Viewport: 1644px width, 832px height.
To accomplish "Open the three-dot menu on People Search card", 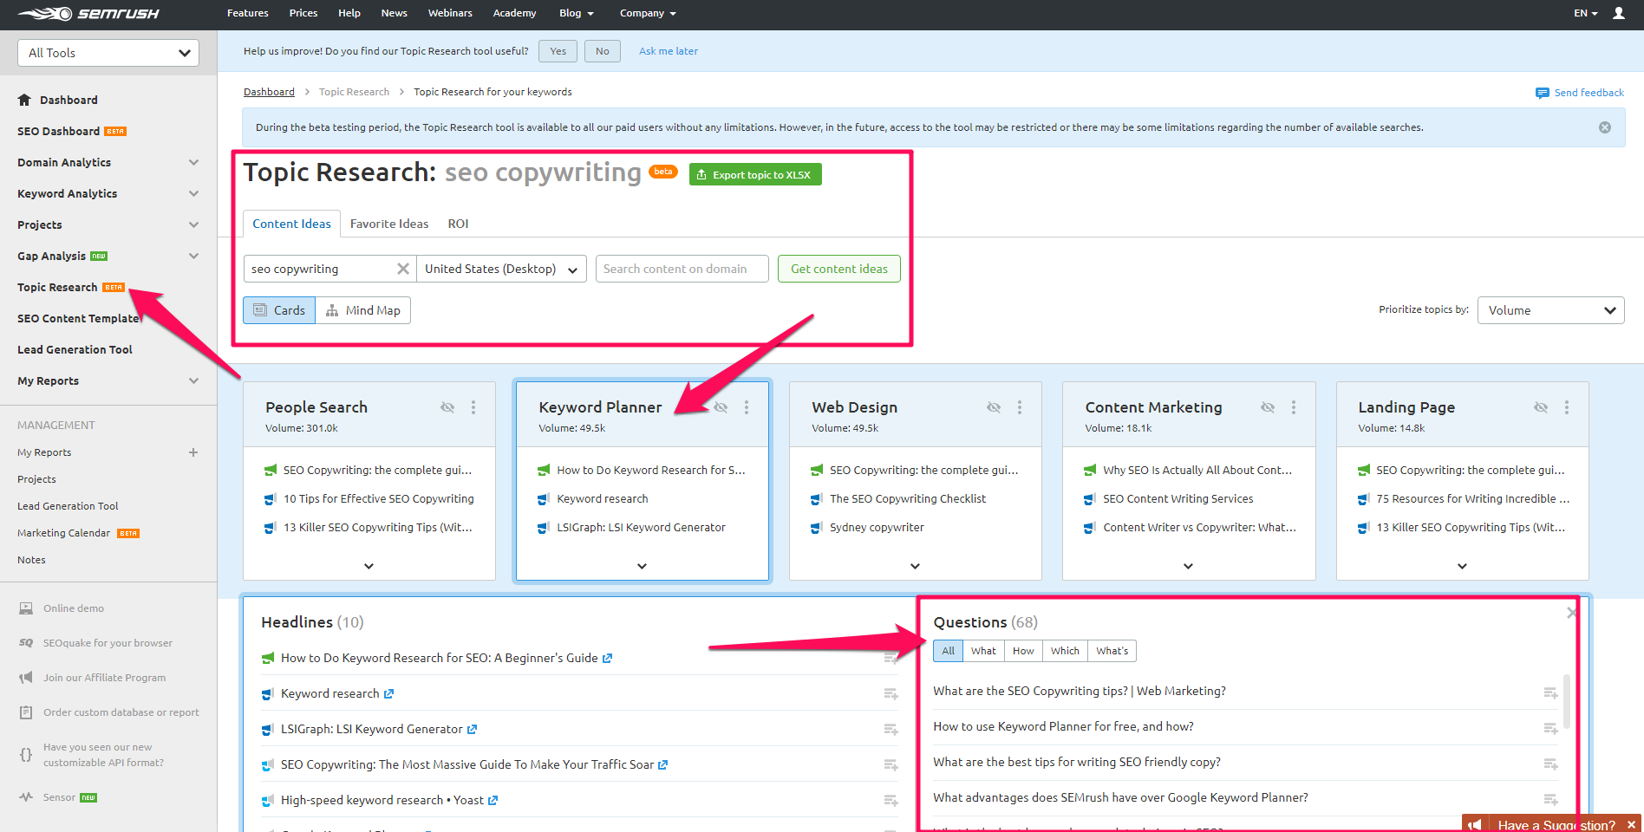I will tap(473, 407).
